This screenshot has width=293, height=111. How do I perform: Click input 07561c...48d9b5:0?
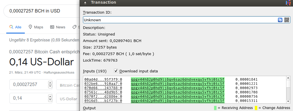click(x=103, y=92)
